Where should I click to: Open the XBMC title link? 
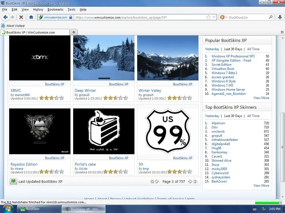16,90
